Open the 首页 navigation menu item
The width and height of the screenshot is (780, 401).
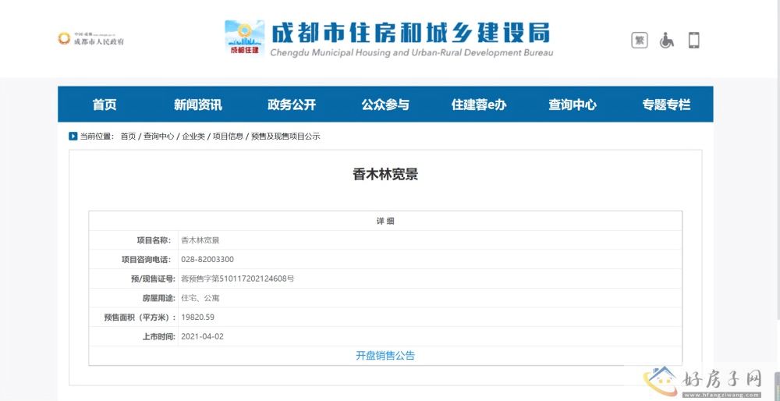click(x=105, y=105)
